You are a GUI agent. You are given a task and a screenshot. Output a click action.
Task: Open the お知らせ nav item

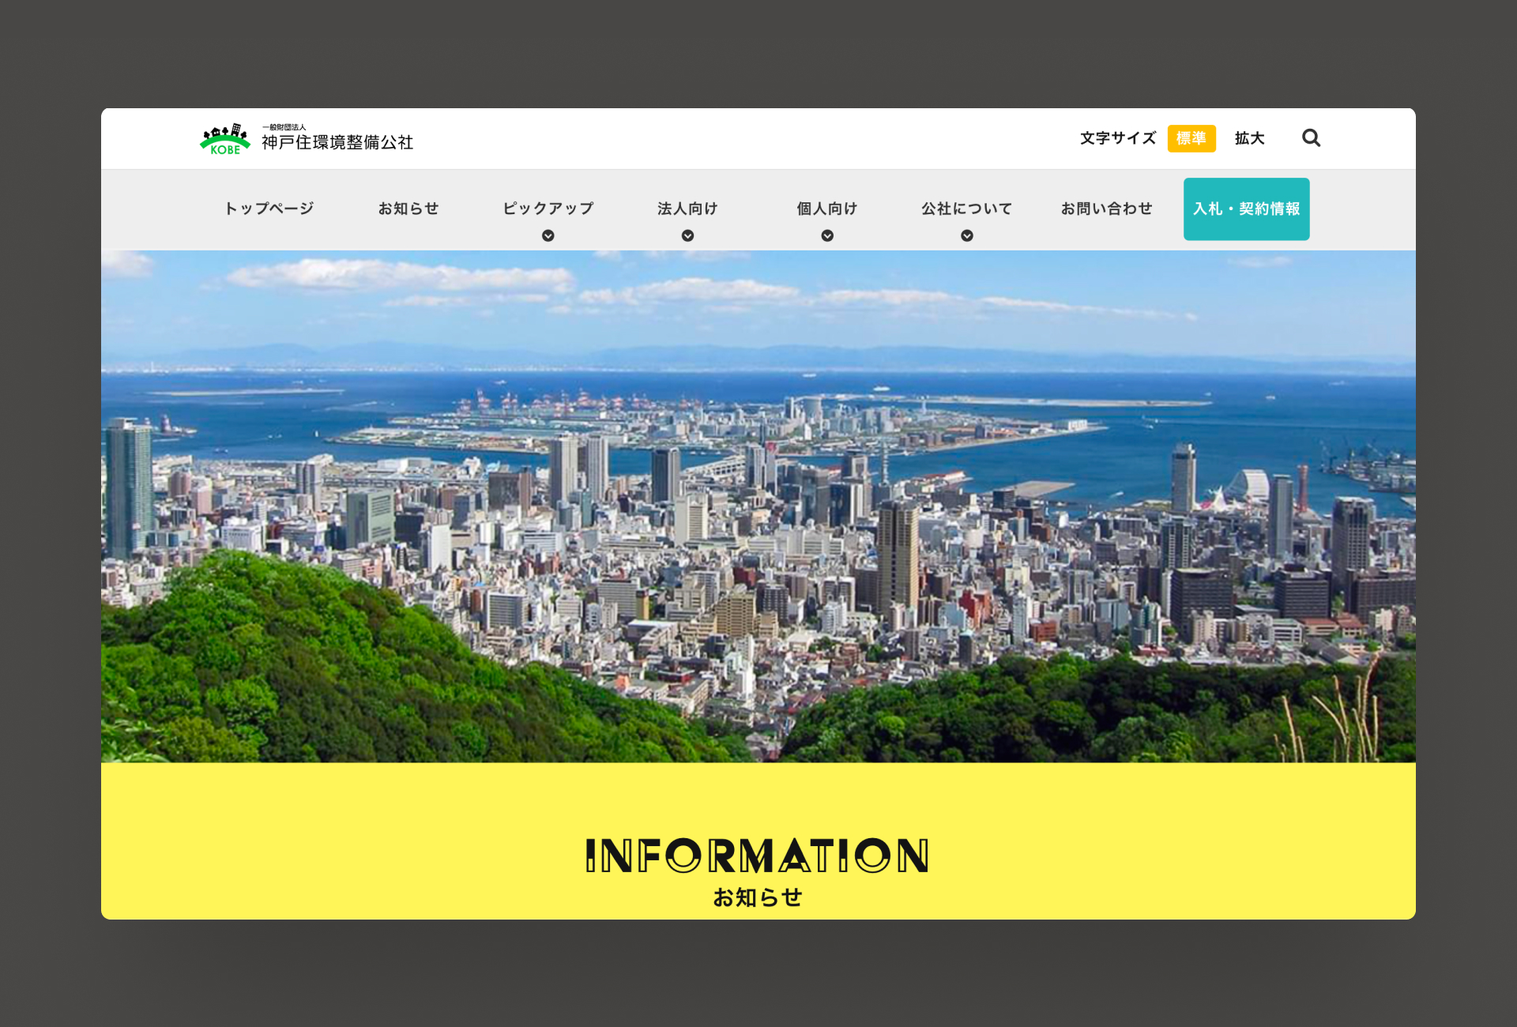408,209
